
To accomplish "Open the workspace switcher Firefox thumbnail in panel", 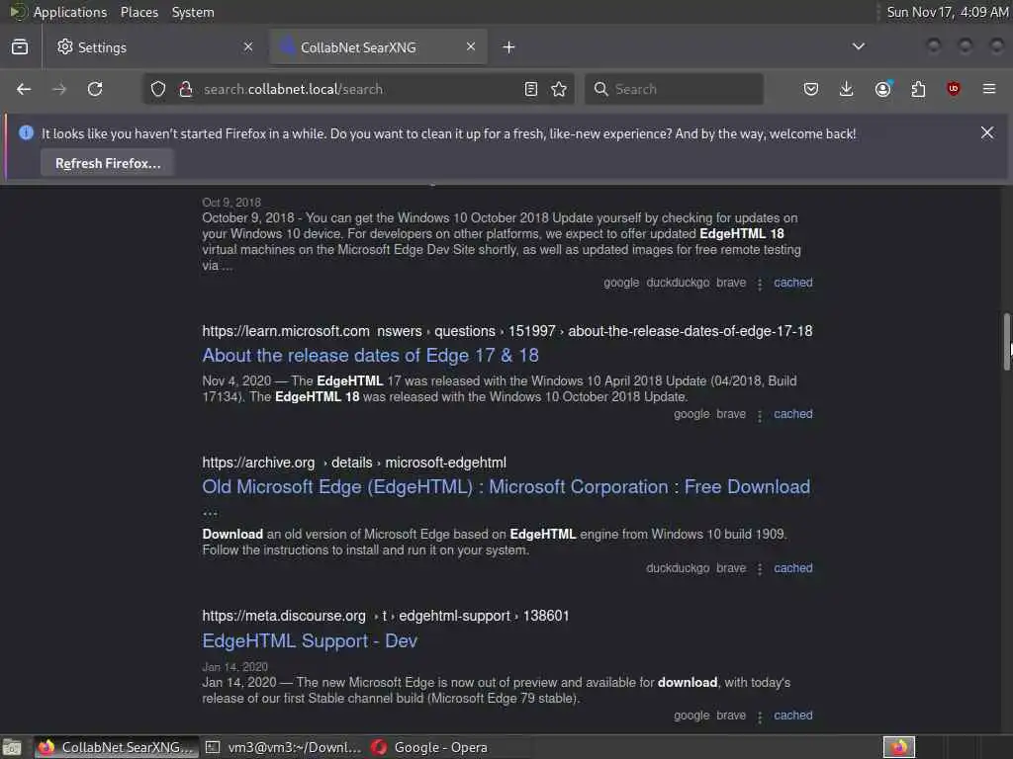I will 899,747.
